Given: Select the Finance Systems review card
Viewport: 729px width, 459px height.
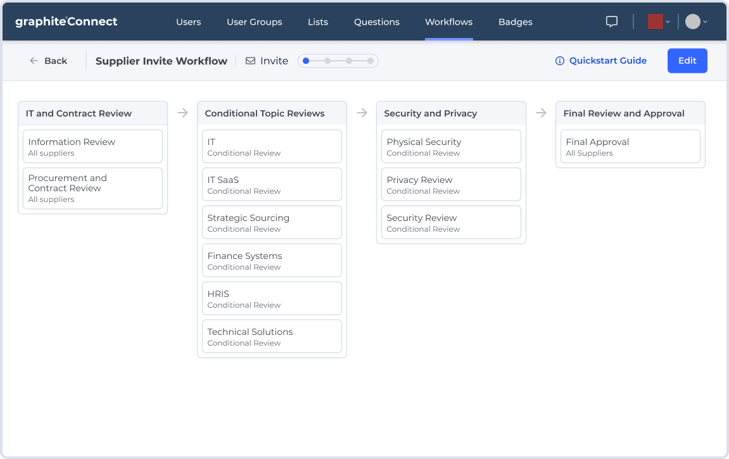Looking at the screenshot, I should 272,261.
